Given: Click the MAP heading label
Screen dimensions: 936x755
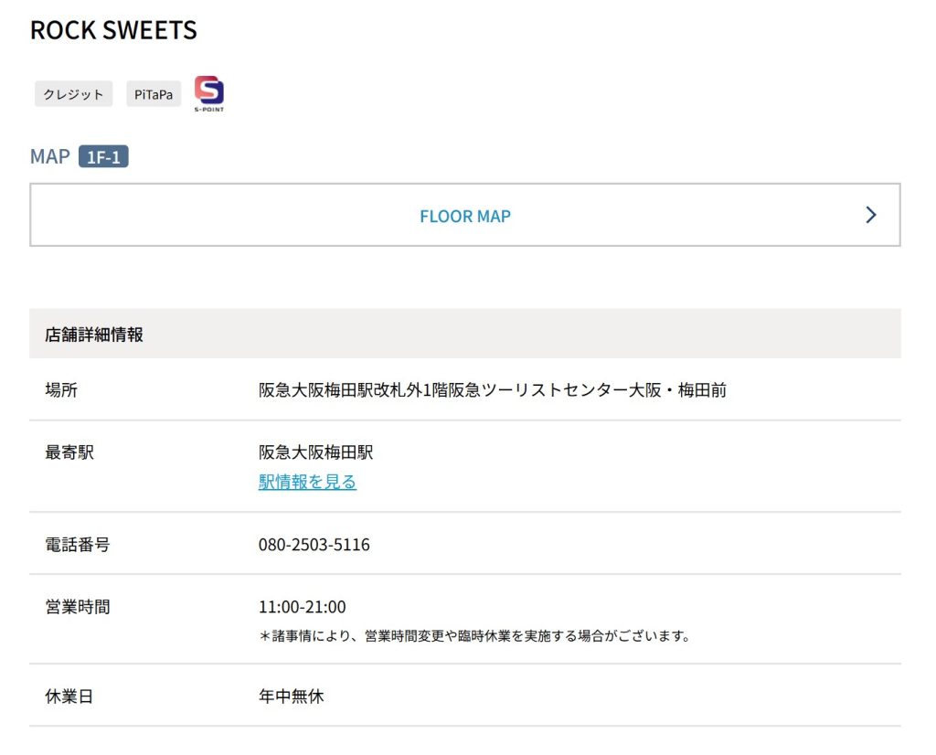Looking at the screenshot, I should [x=50, y=156].
